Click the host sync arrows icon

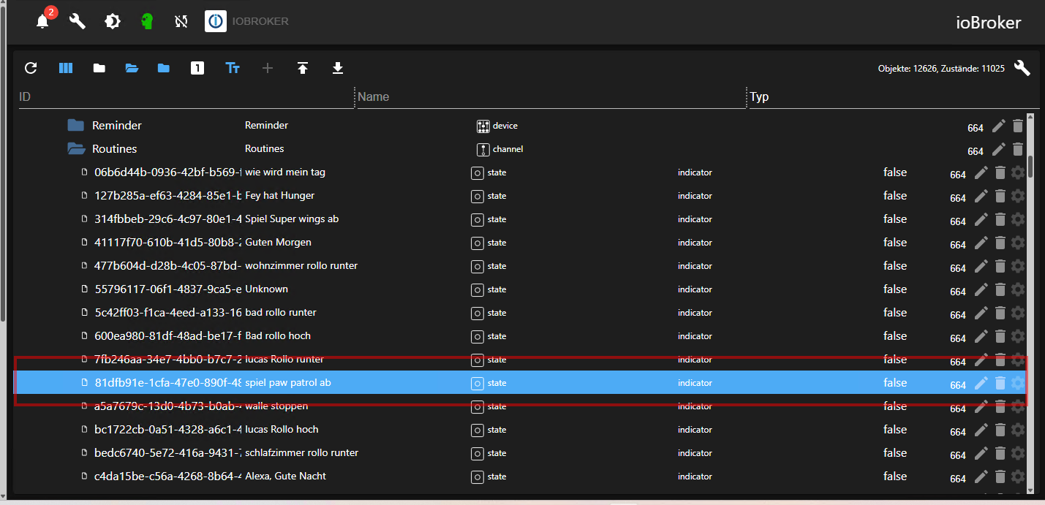[181, 21]
